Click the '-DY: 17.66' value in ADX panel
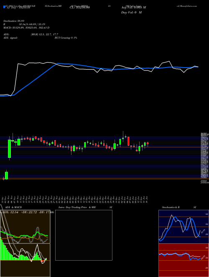The image size is (209, 277). click(x=46, y=212)
